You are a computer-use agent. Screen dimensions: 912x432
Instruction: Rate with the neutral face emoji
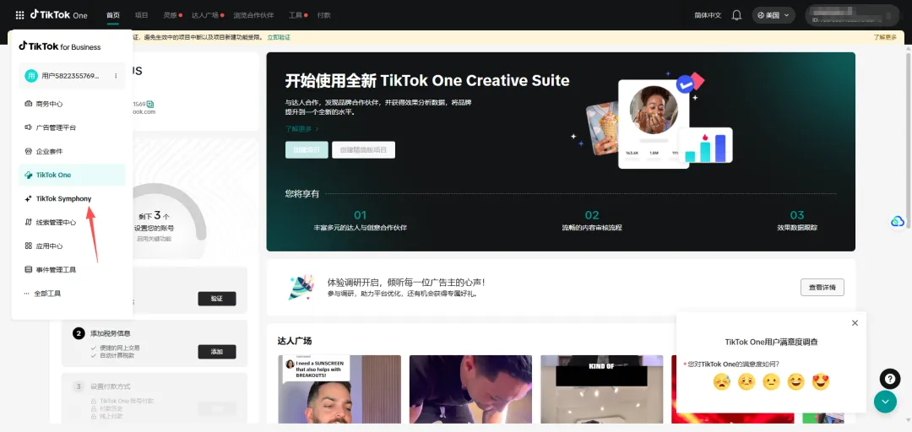point(771,381)
